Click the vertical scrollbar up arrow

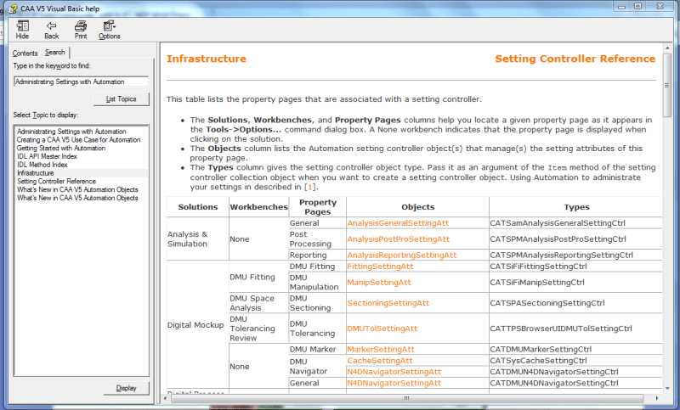[x=667, y=48]
